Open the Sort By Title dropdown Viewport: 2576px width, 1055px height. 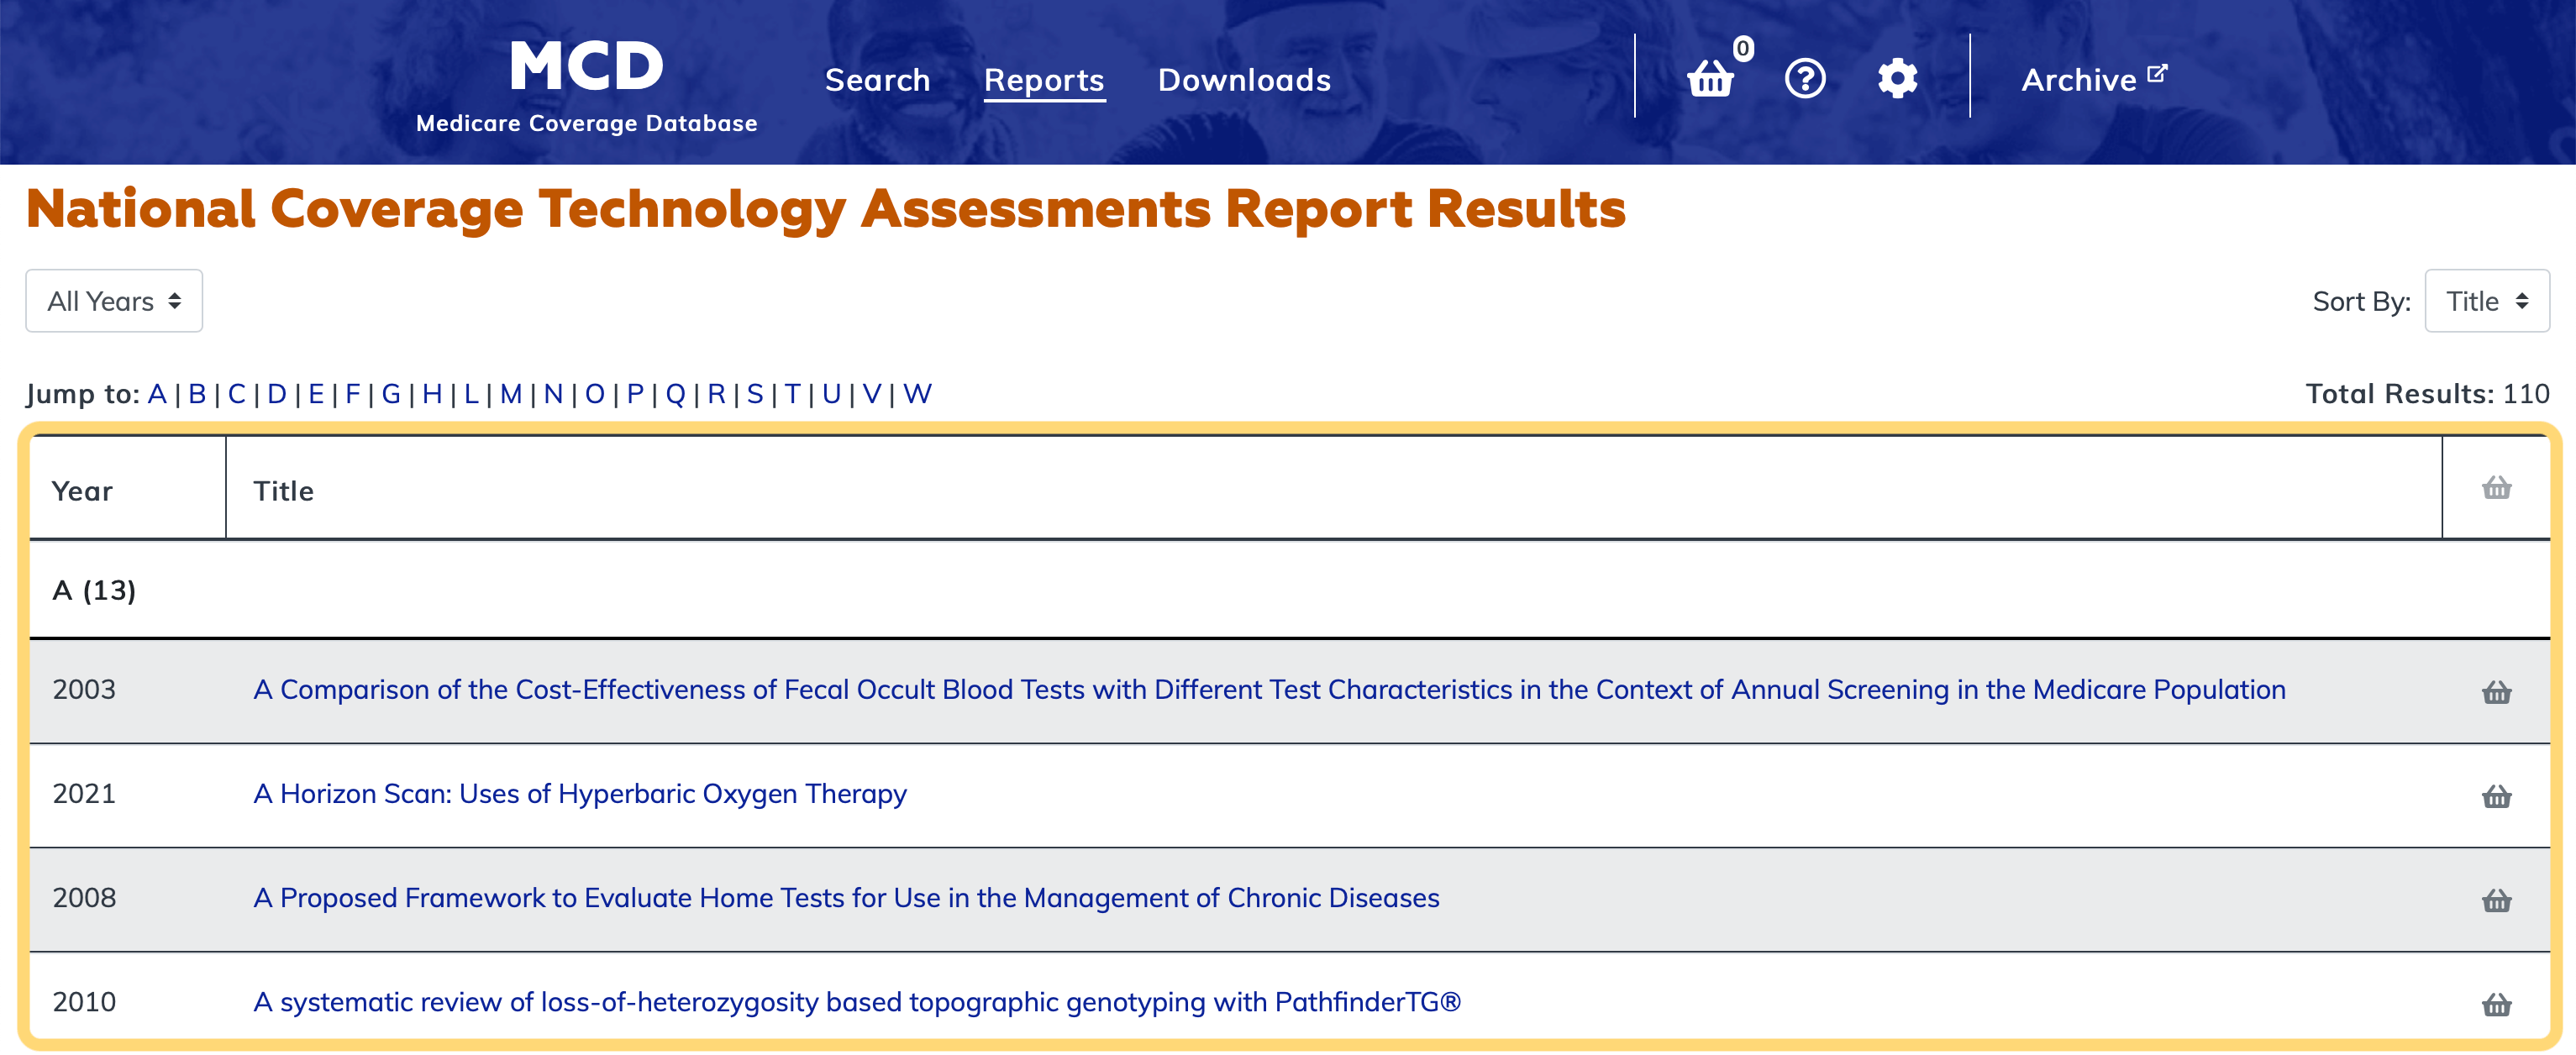(2486, 301)
